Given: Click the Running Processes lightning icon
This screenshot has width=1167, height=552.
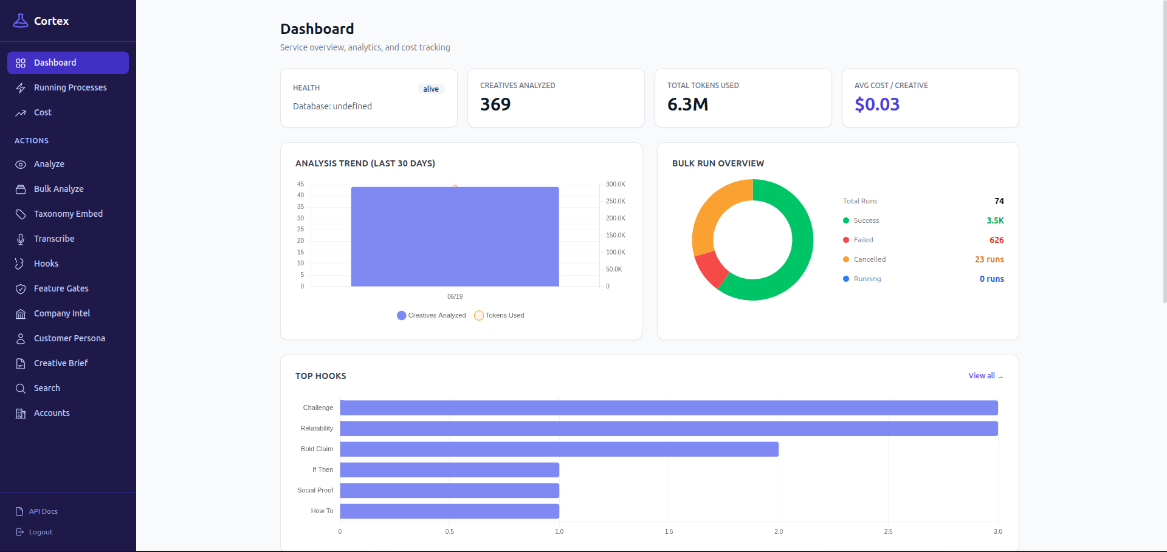Looking at the screenshot, I should click(x=21, y=88).
